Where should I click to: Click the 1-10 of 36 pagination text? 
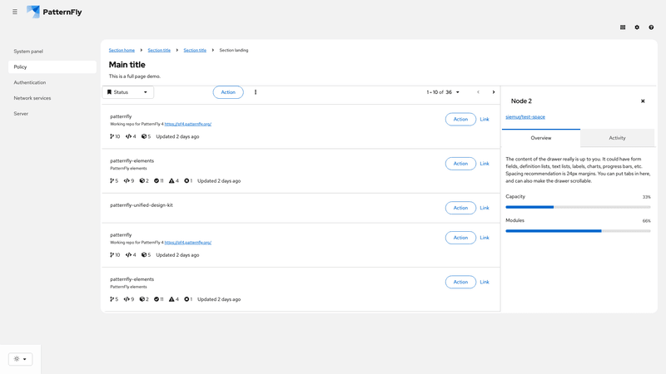tap(440, 92)
